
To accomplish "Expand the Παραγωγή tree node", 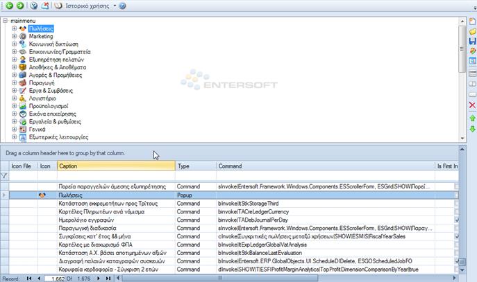I will pos(14,82).
